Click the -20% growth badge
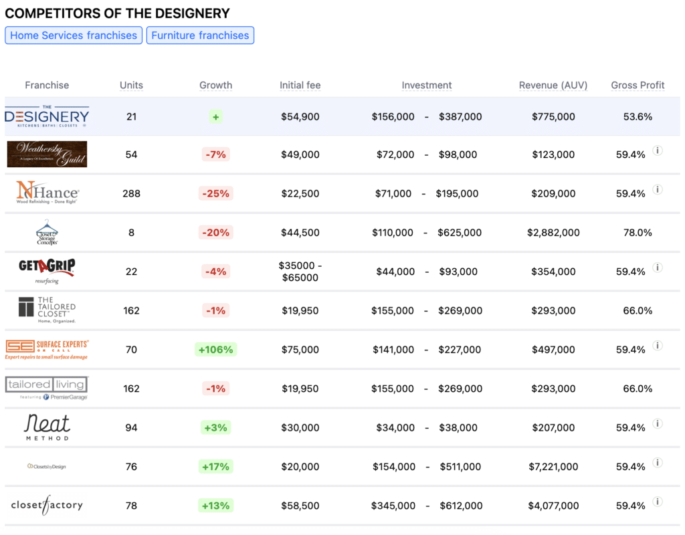The image size is (685, 535). (216, 232)
